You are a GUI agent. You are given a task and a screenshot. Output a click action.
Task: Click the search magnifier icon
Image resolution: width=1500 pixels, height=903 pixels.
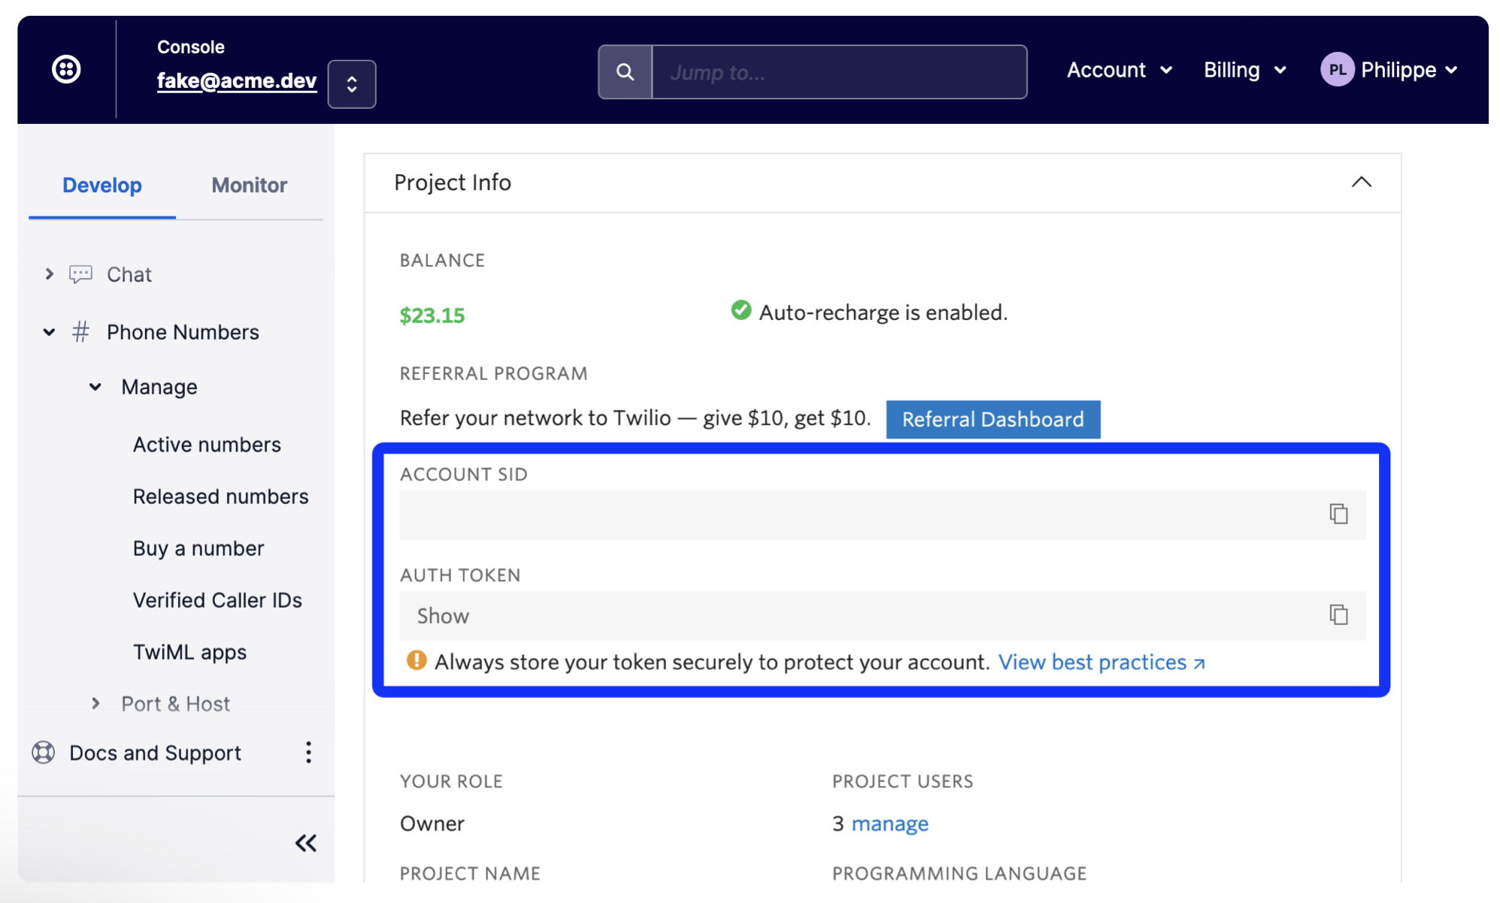click(625, 72)
